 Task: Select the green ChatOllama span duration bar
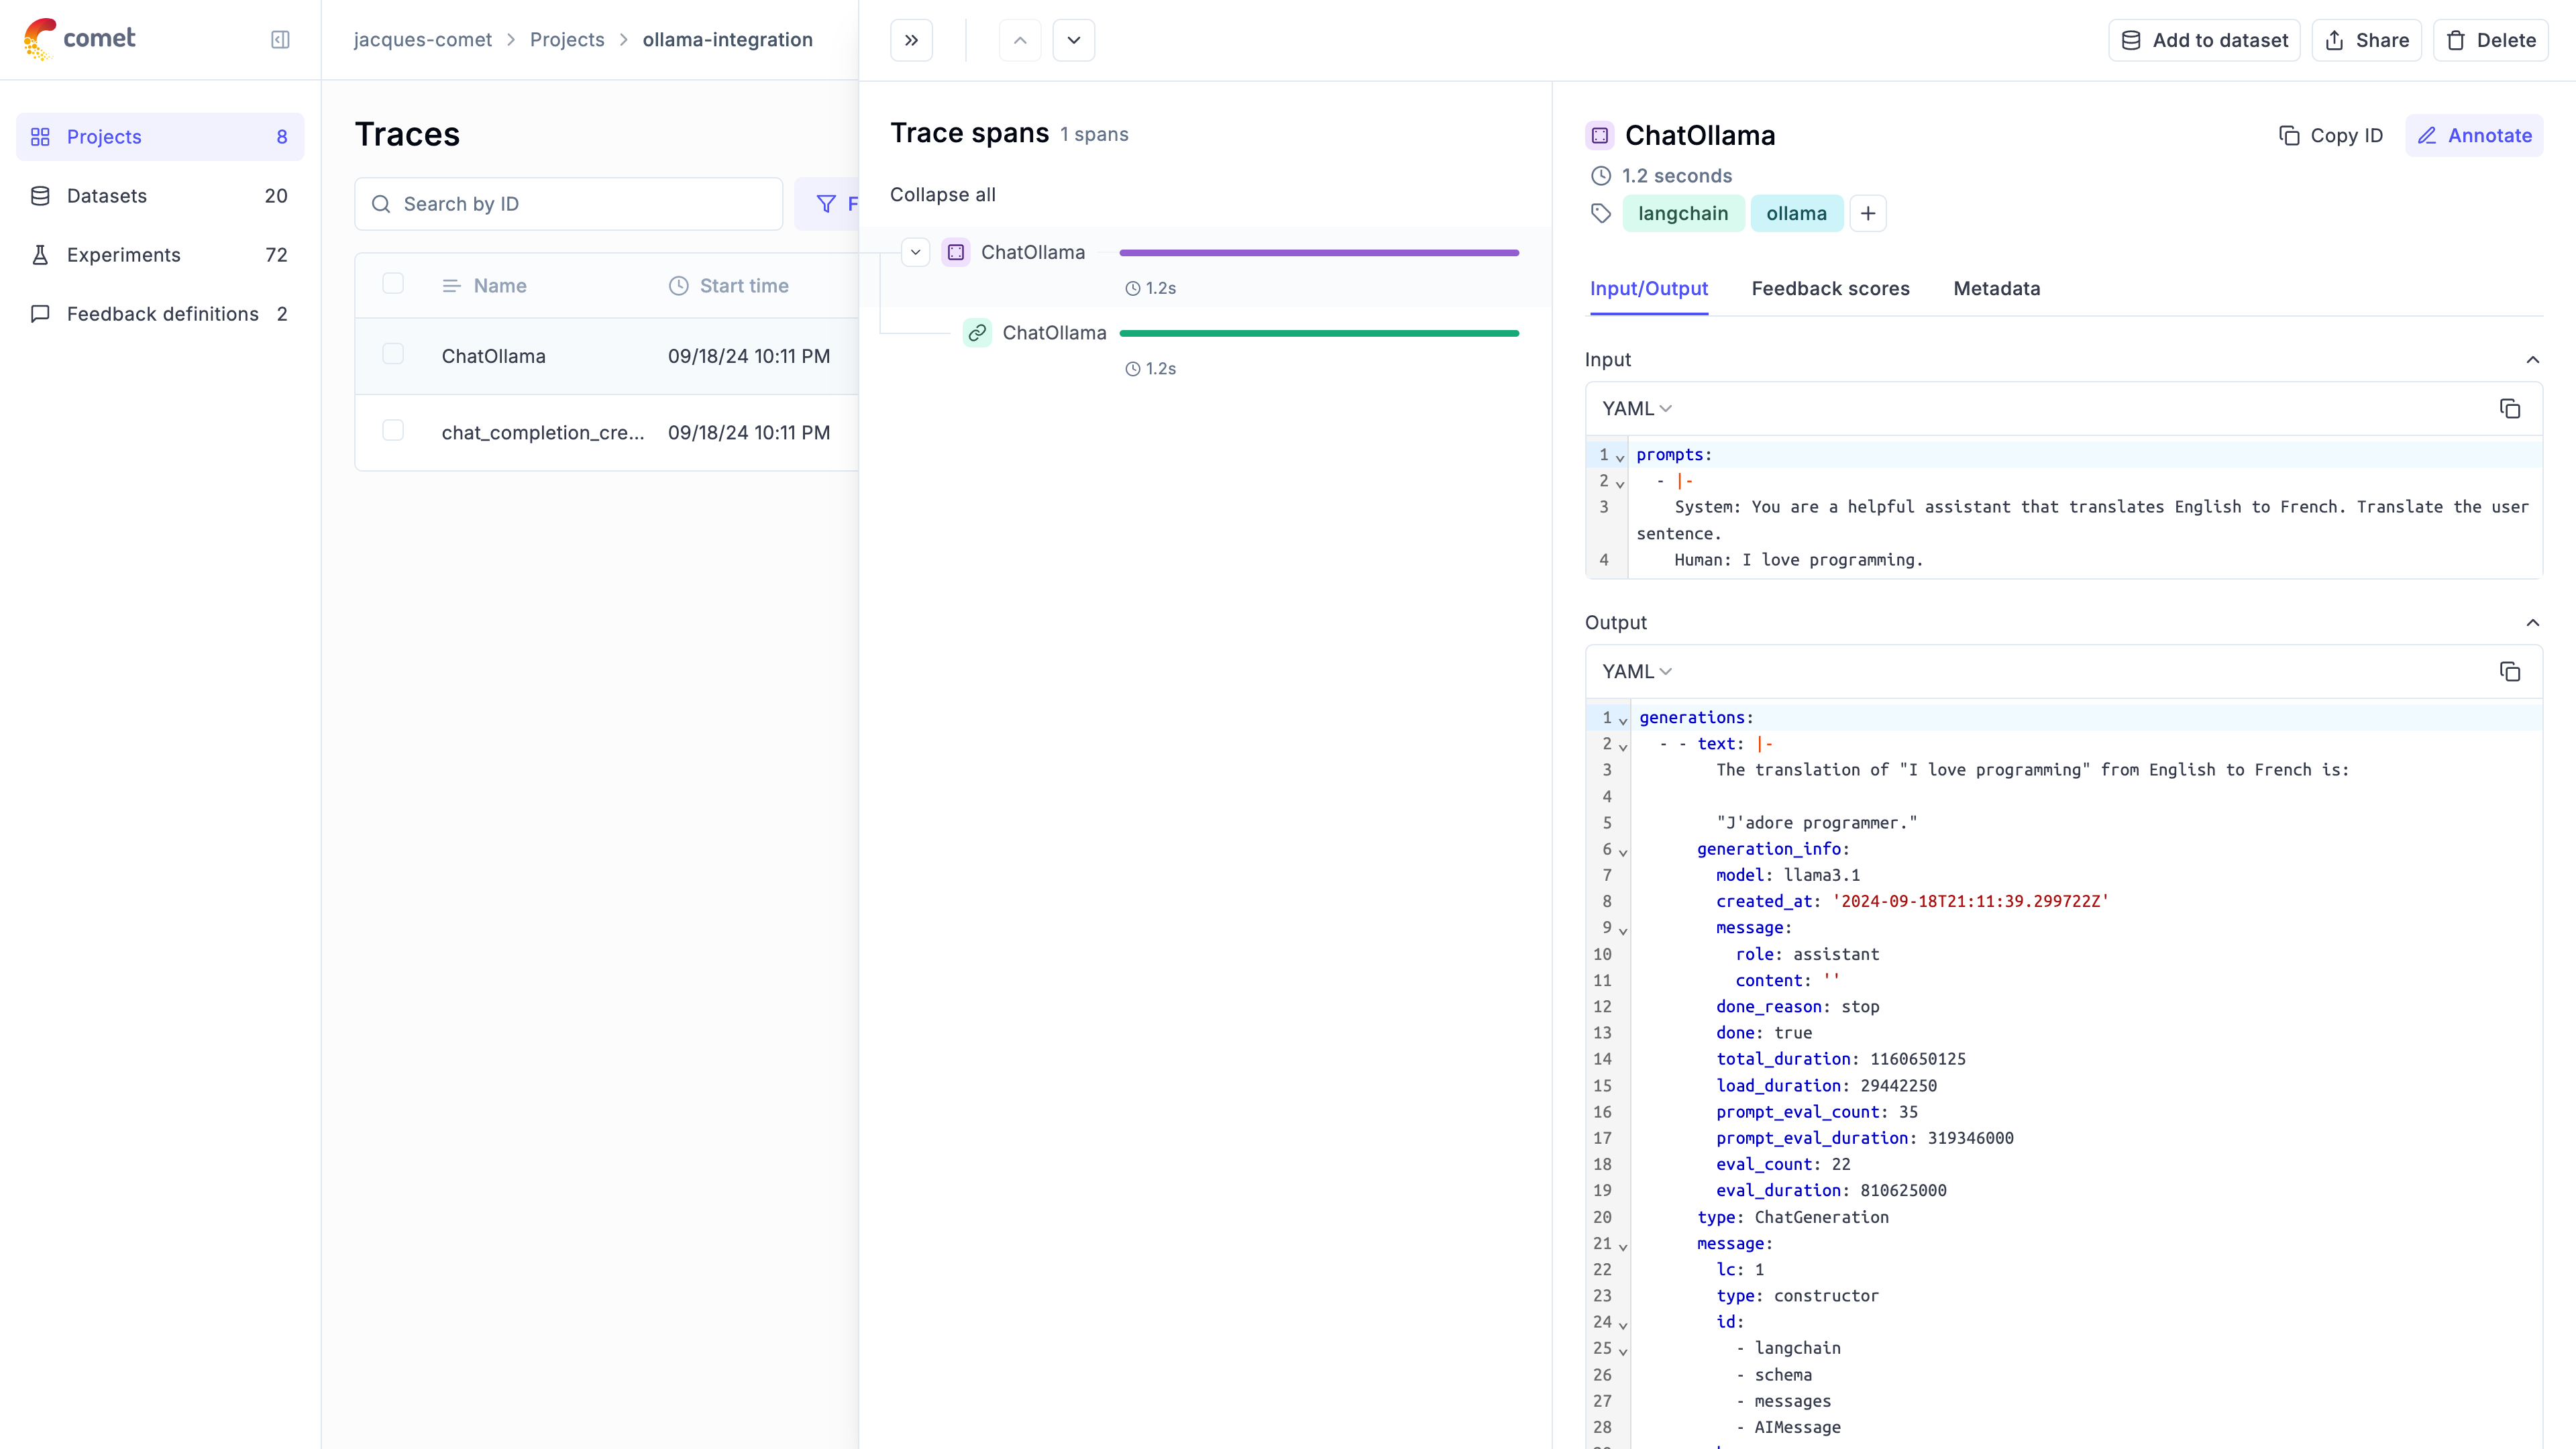(1319, 333)
